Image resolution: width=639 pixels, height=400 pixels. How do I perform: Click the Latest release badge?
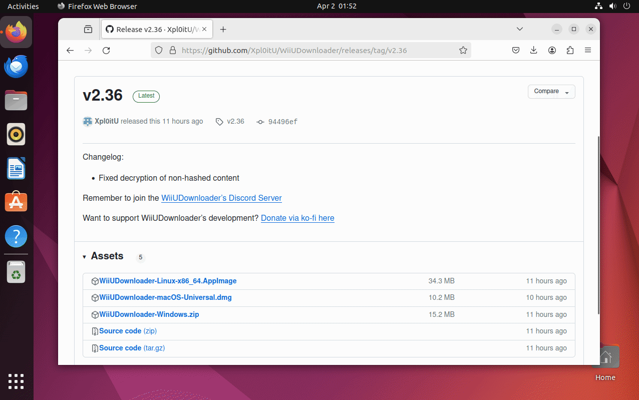[x=146, y=96]
